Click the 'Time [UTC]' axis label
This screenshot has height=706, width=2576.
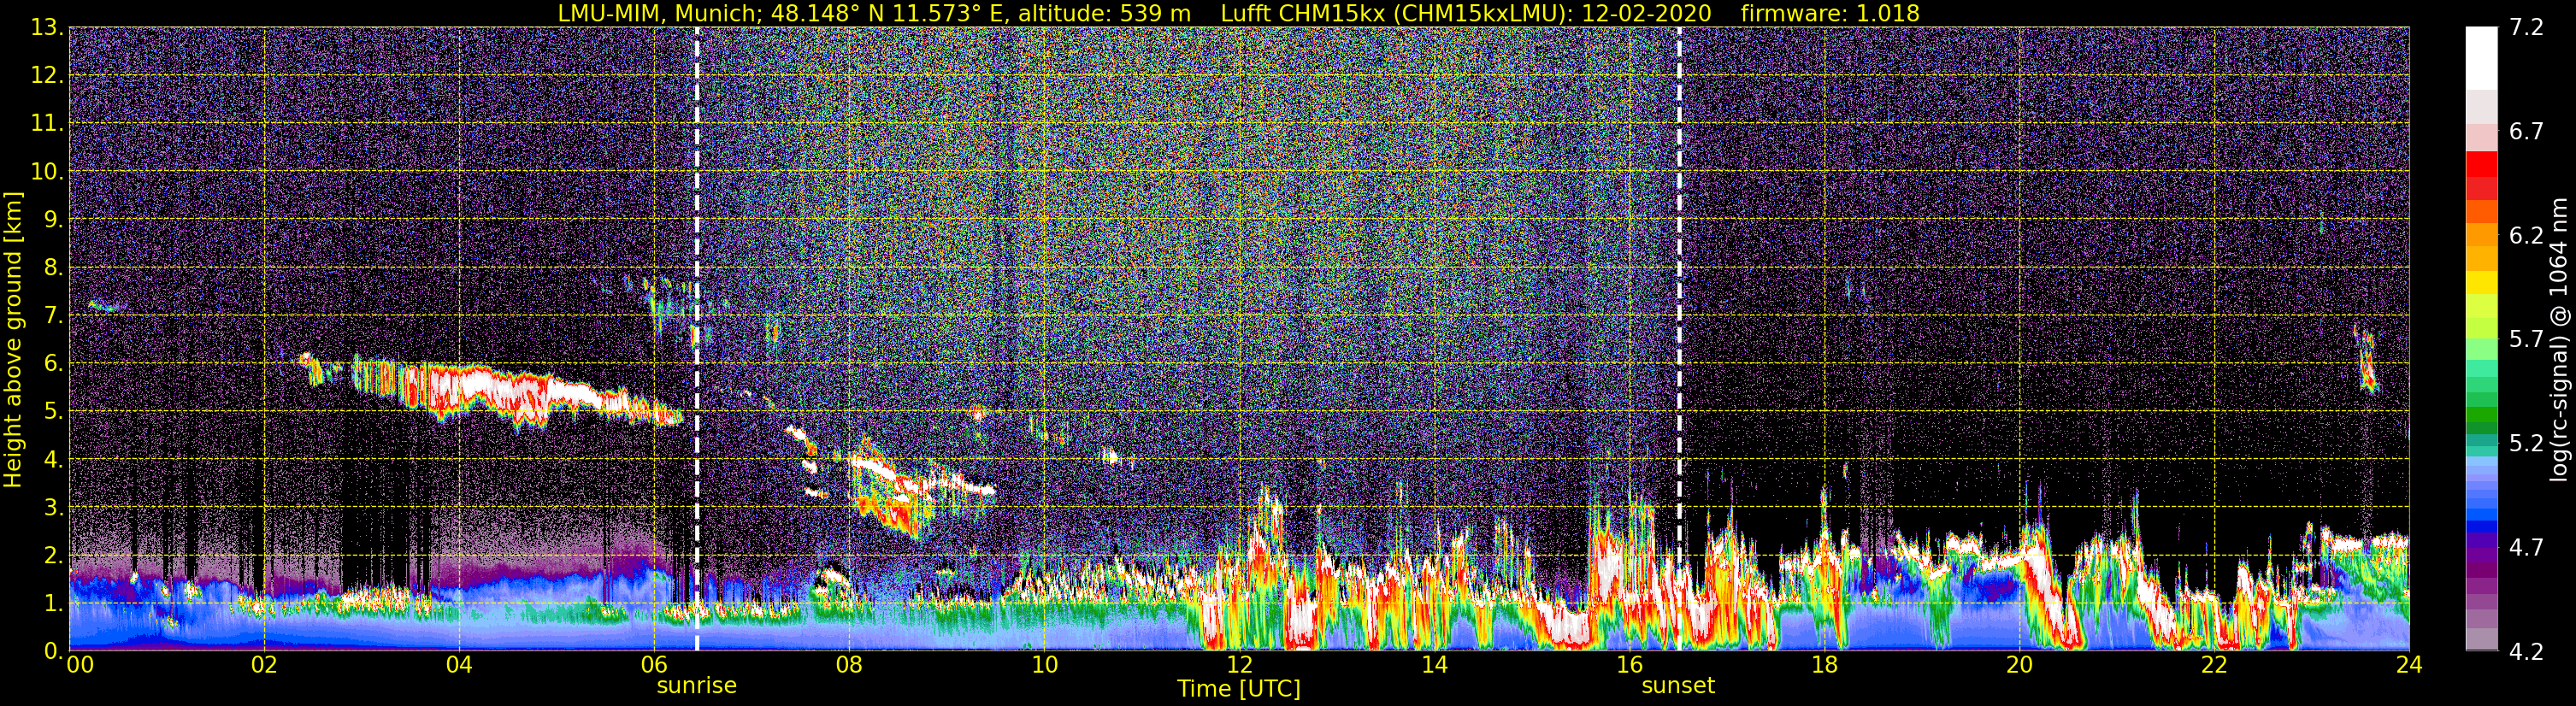(x=1238, y=689)
